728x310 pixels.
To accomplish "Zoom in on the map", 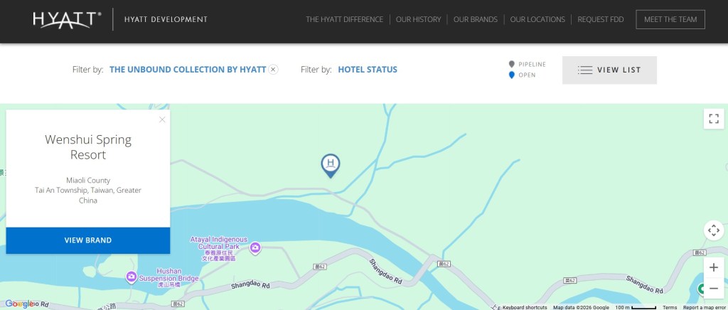I will [714, 267].
